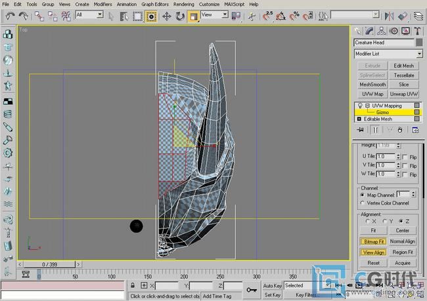Click the object color swatch
This screenshot has height=301, width=427.
coord(419,43)
